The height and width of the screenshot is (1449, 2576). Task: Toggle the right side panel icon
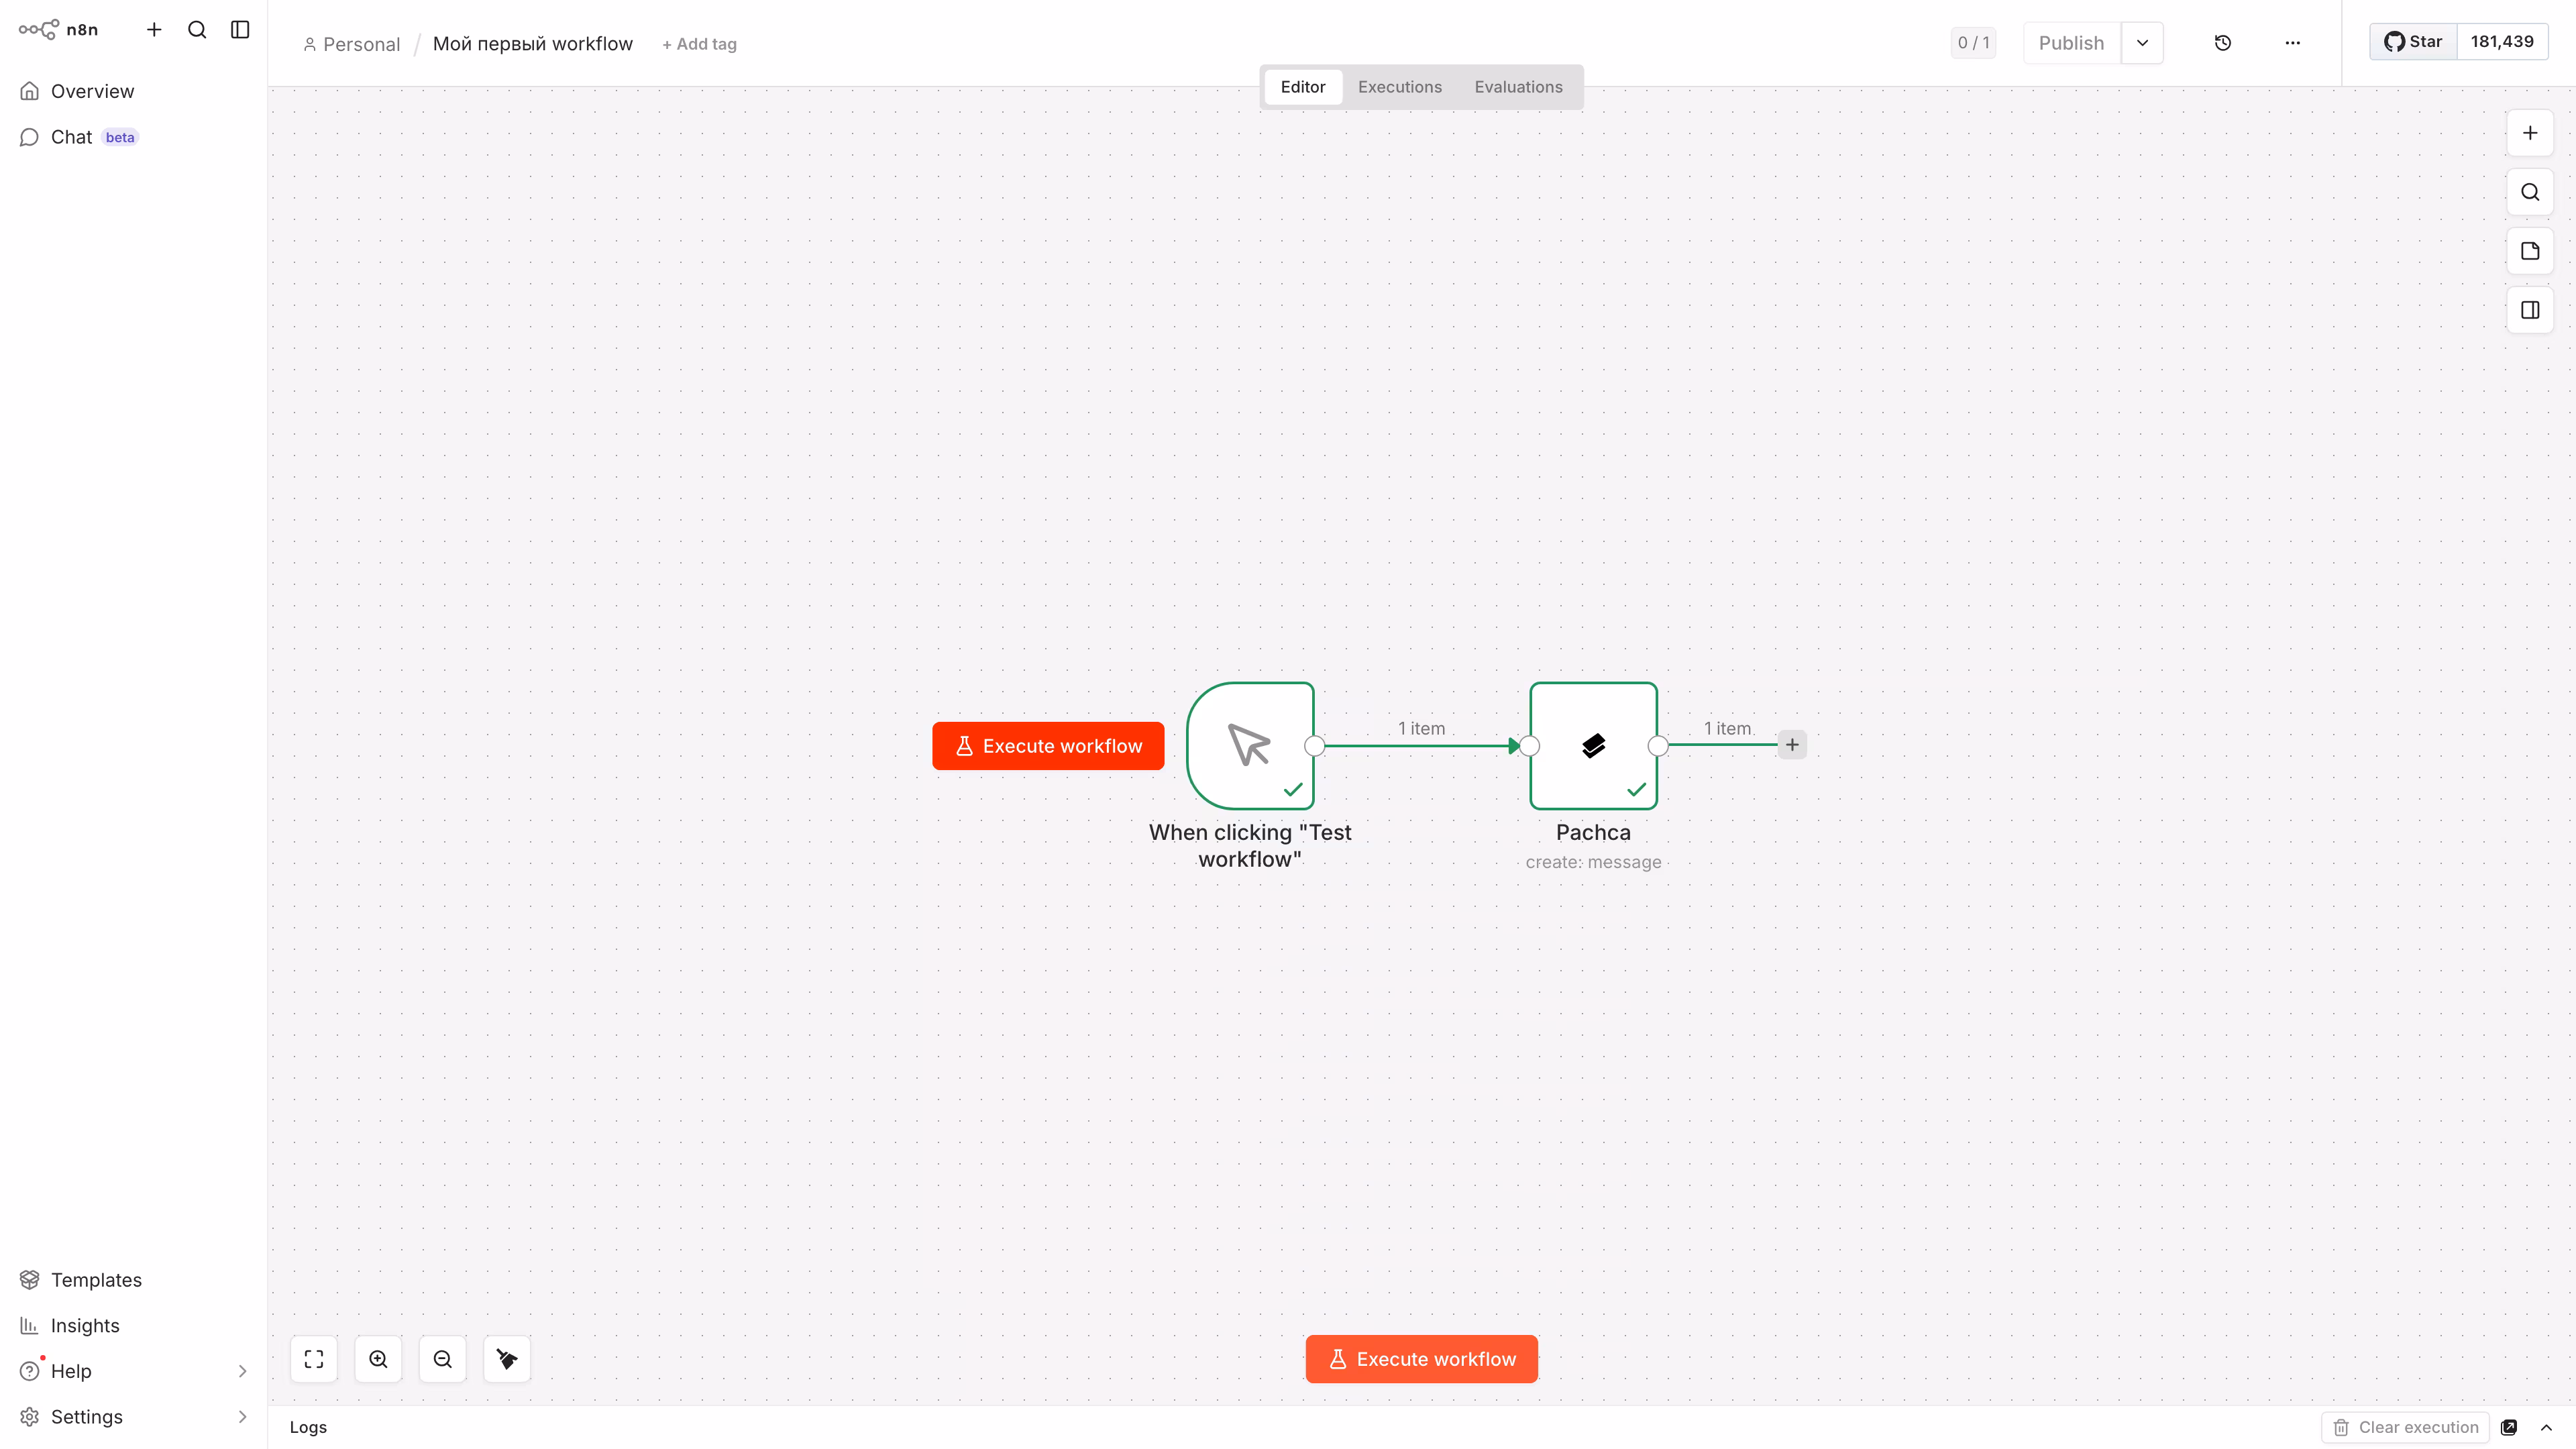[2530, 310]
